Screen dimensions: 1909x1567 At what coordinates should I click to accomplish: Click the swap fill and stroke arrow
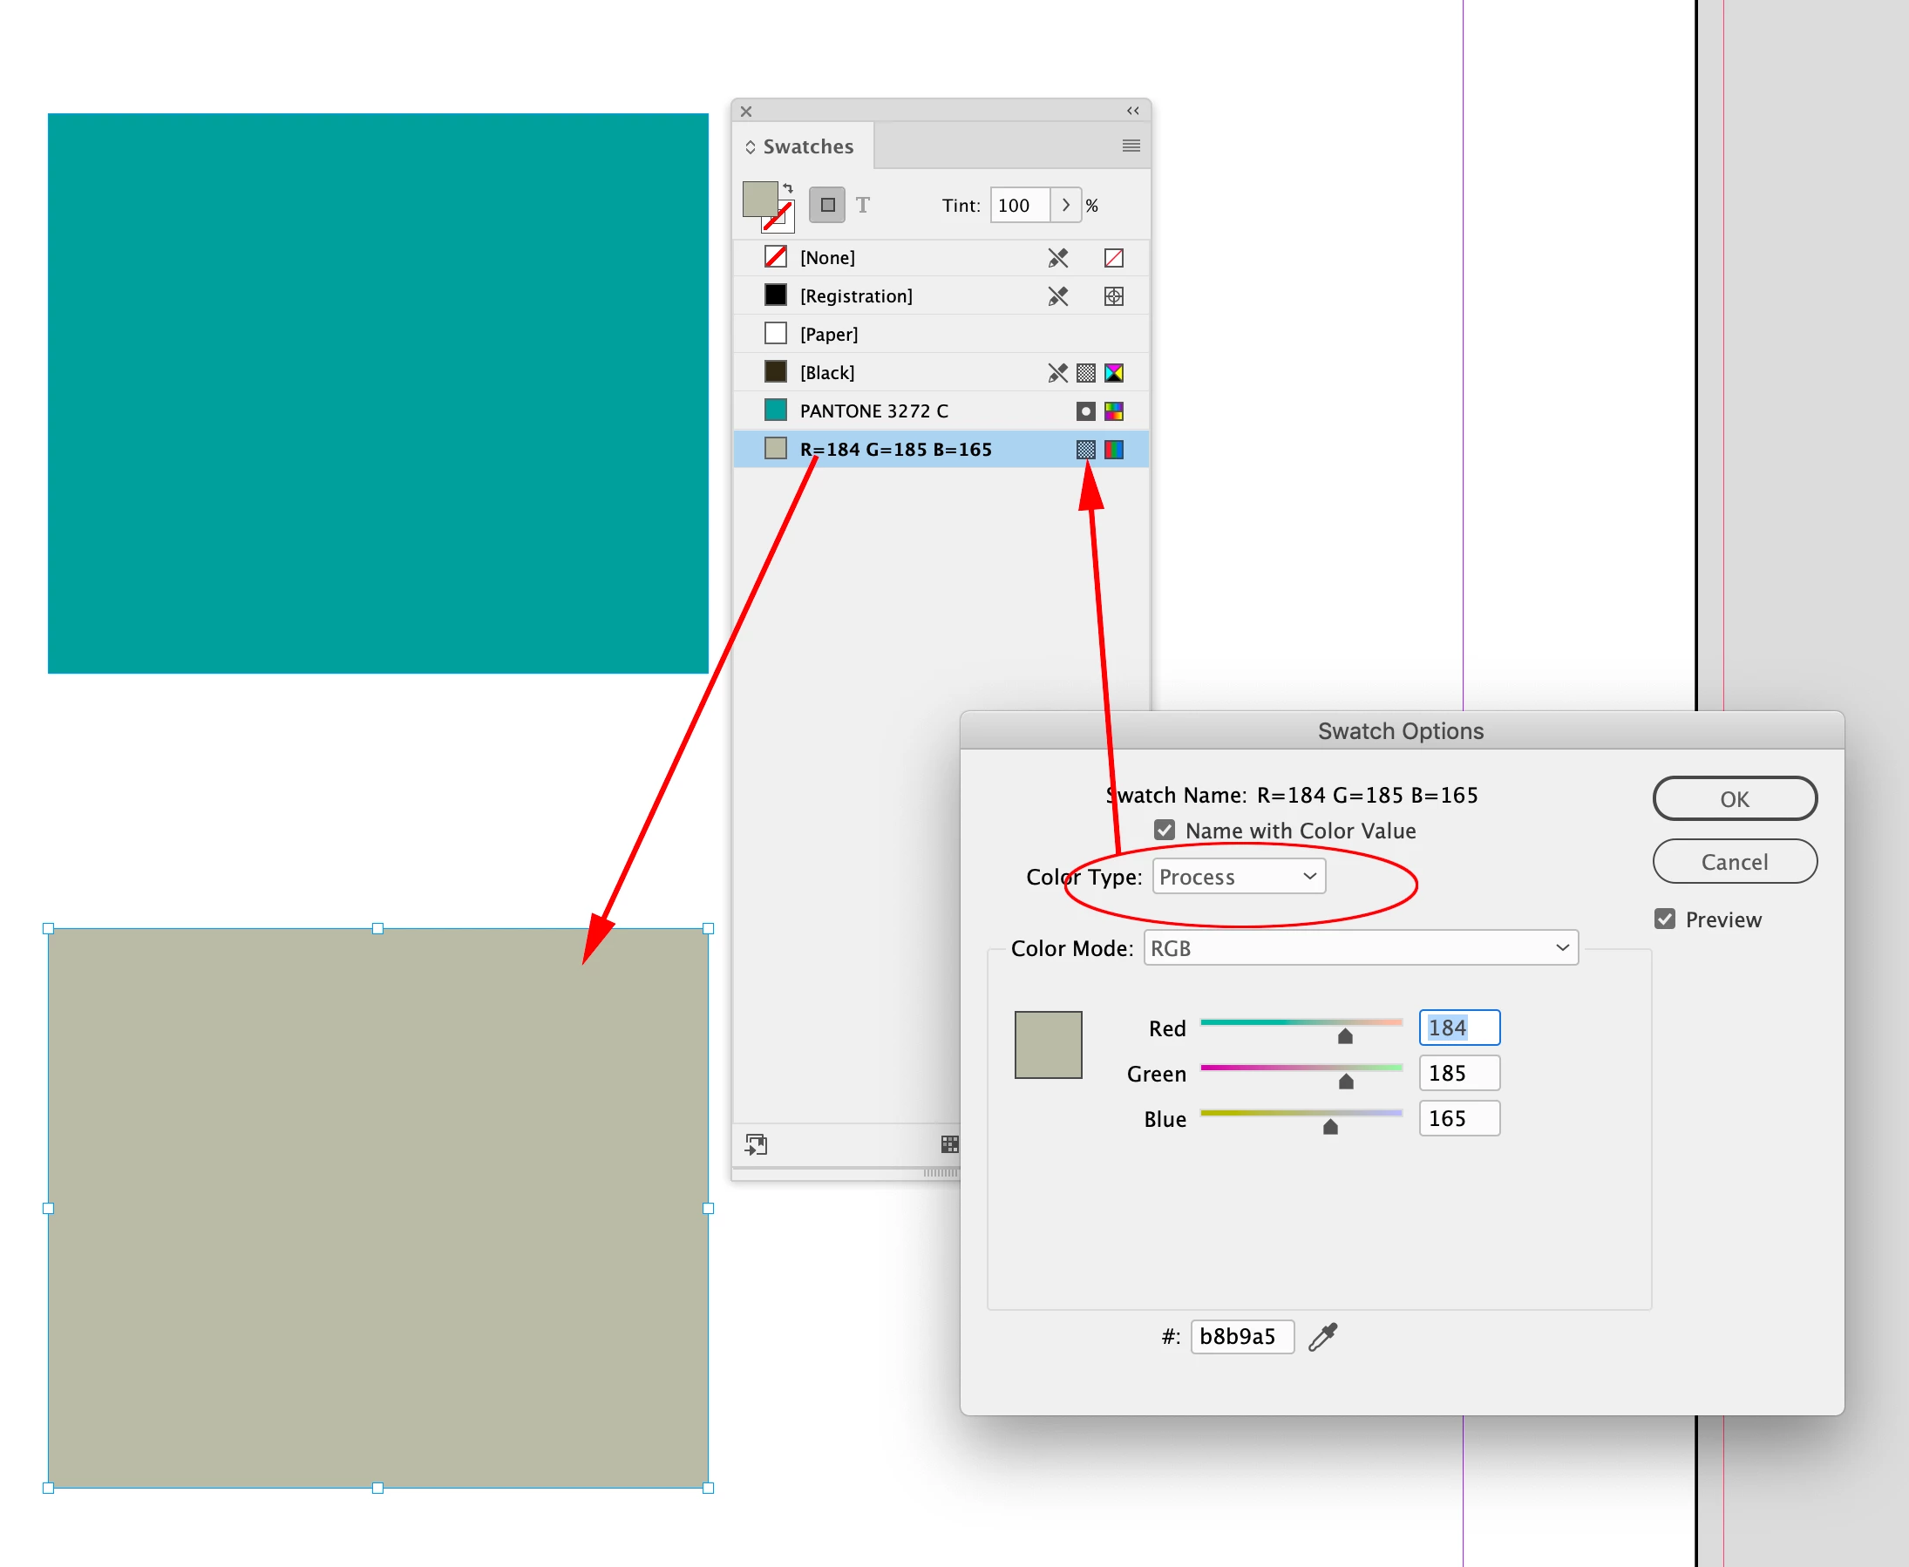(x=788, y=187)
